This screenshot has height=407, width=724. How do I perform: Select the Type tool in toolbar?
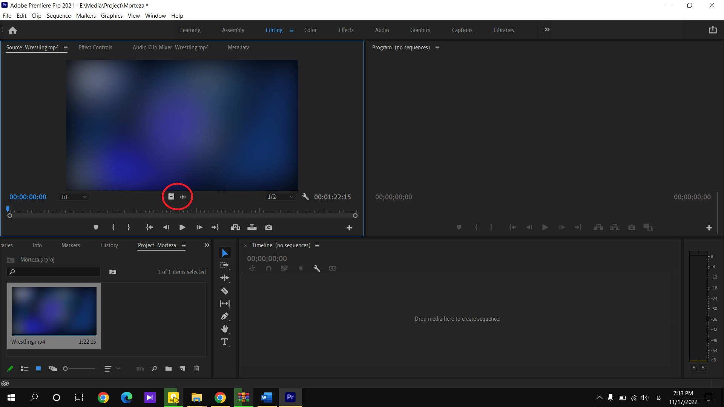click(225, 342)
